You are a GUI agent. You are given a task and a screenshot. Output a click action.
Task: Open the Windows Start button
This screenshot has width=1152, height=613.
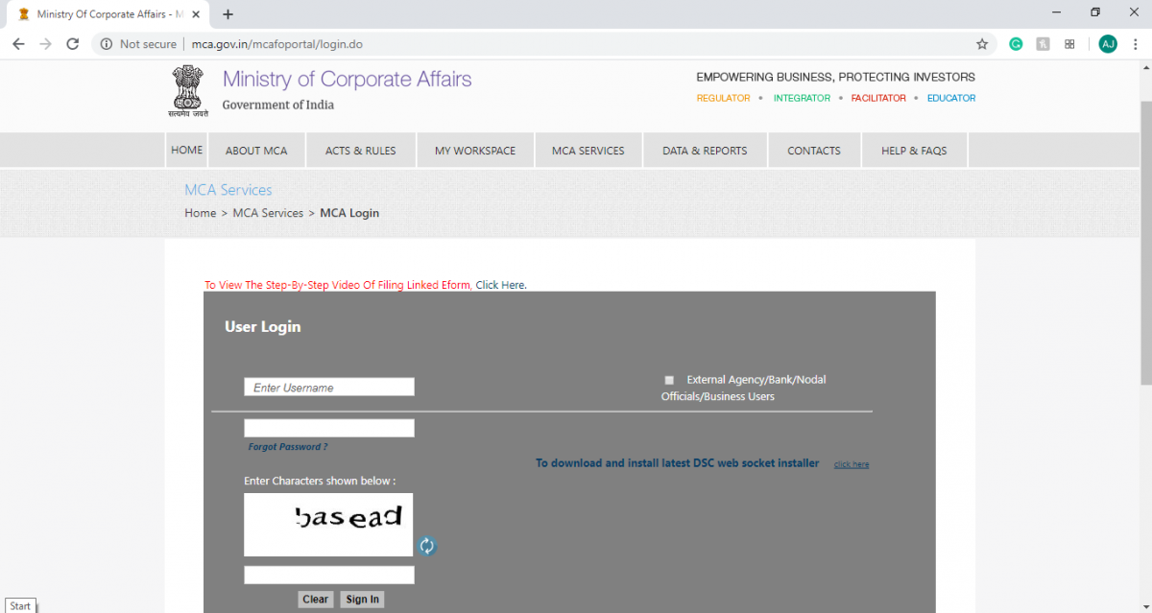[20, 605]
